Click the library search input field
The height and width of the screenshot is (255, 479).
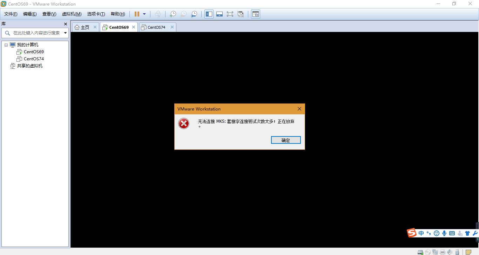click(34, 33)
